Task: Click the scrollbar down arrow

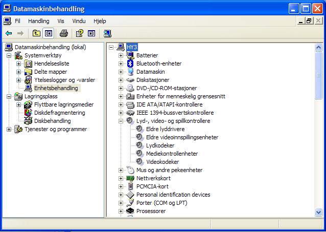Action: click(x=318, y=213)
